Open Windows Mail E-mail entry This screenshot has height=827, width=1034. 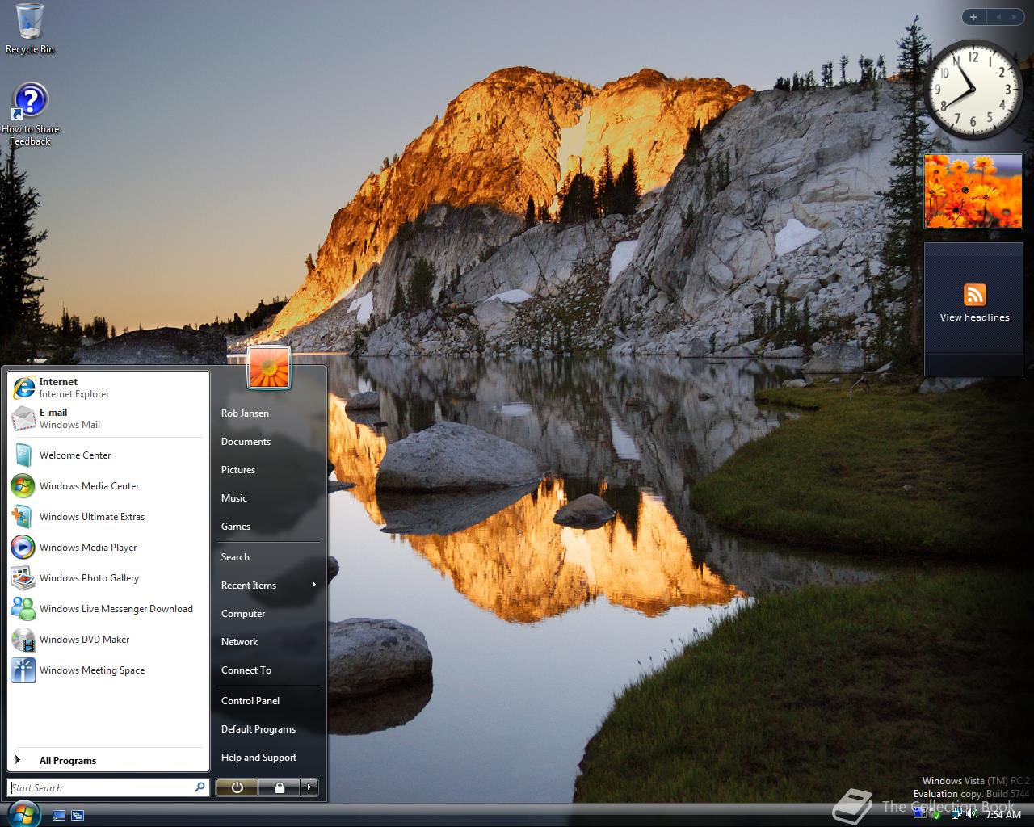point(108,418)
